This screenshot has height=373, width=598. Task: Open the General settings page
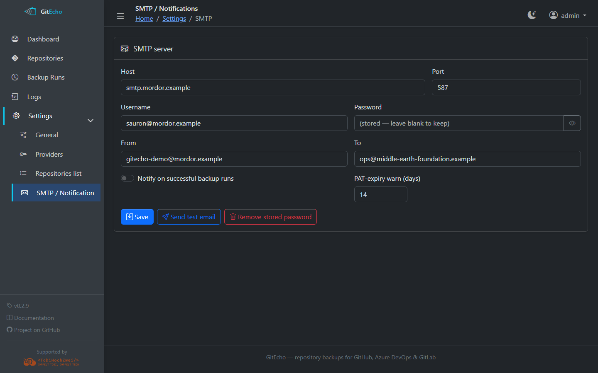click(x=47, y=135)
